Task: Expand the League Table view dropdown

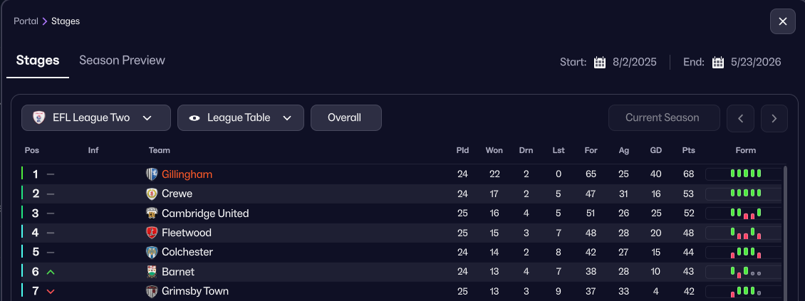Action: pos(241,118)
